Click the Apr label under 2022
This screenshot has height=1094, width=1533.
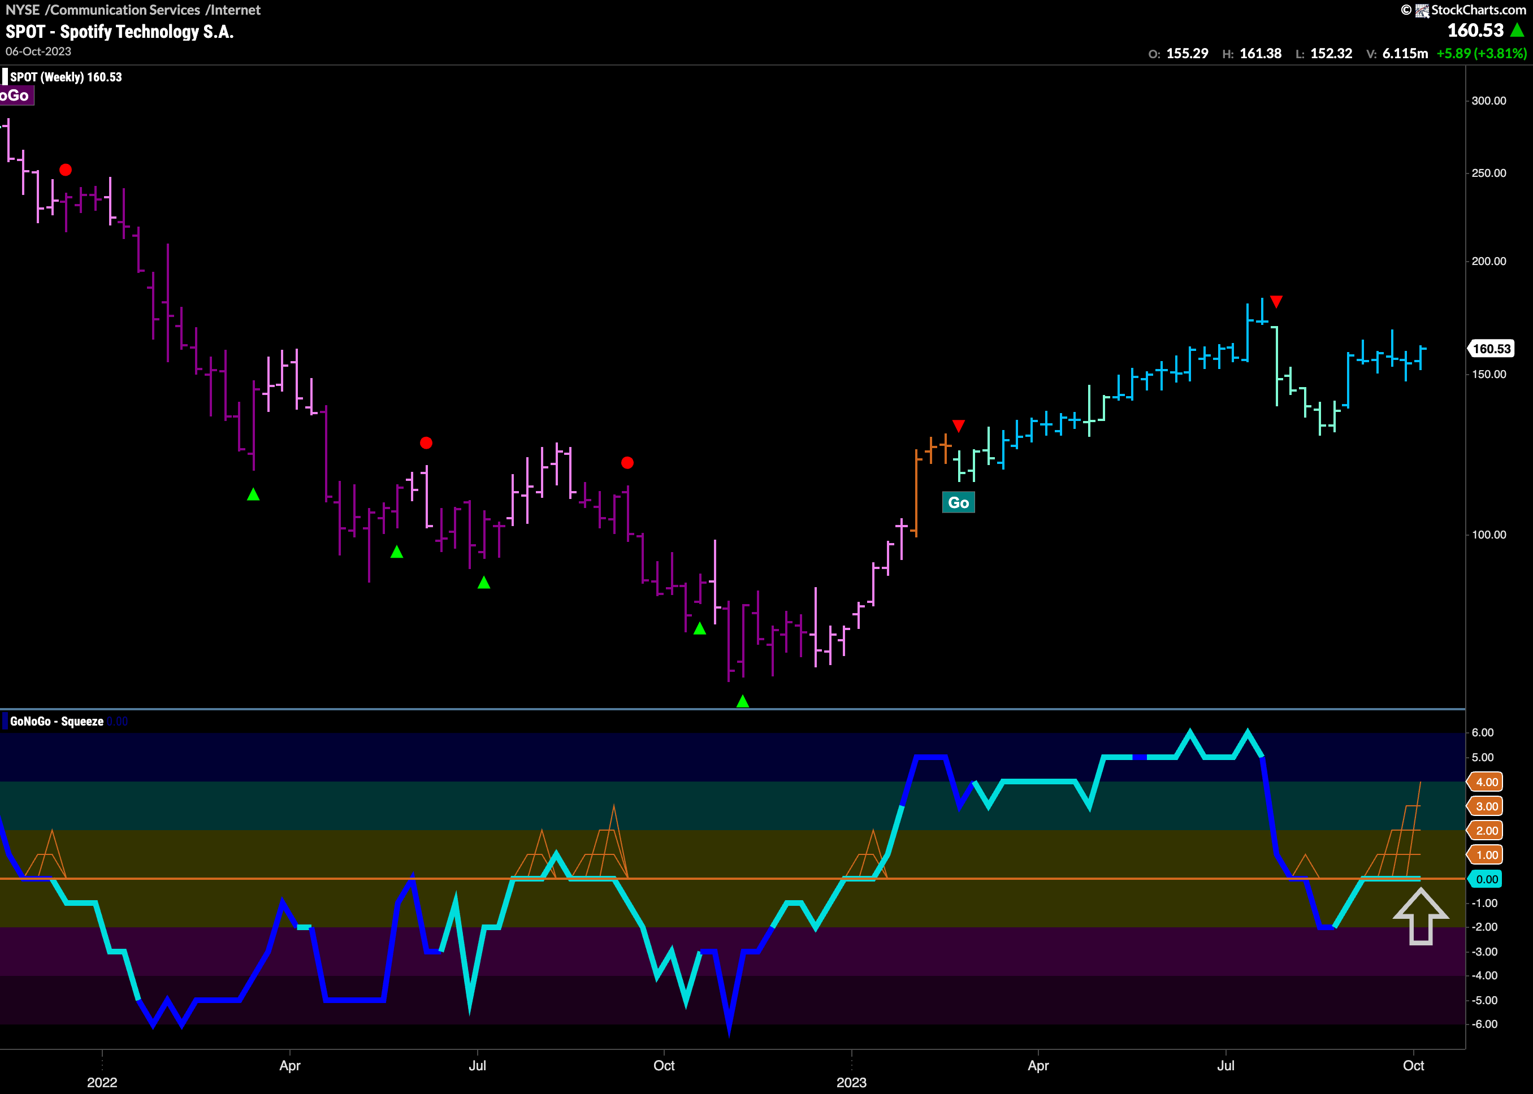click(290, 1066)
